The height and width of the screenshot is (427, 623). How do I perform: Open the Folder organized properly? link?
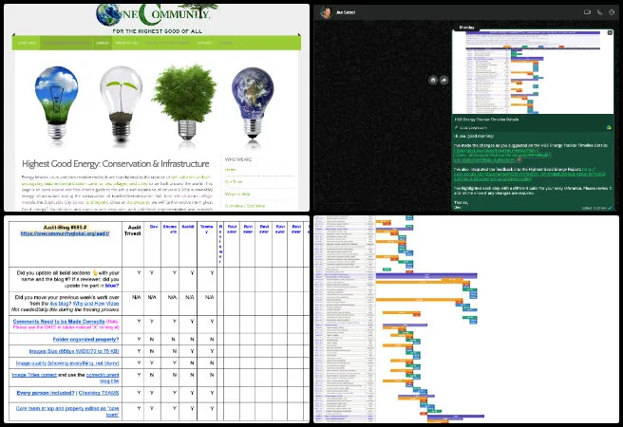[85, 340]
